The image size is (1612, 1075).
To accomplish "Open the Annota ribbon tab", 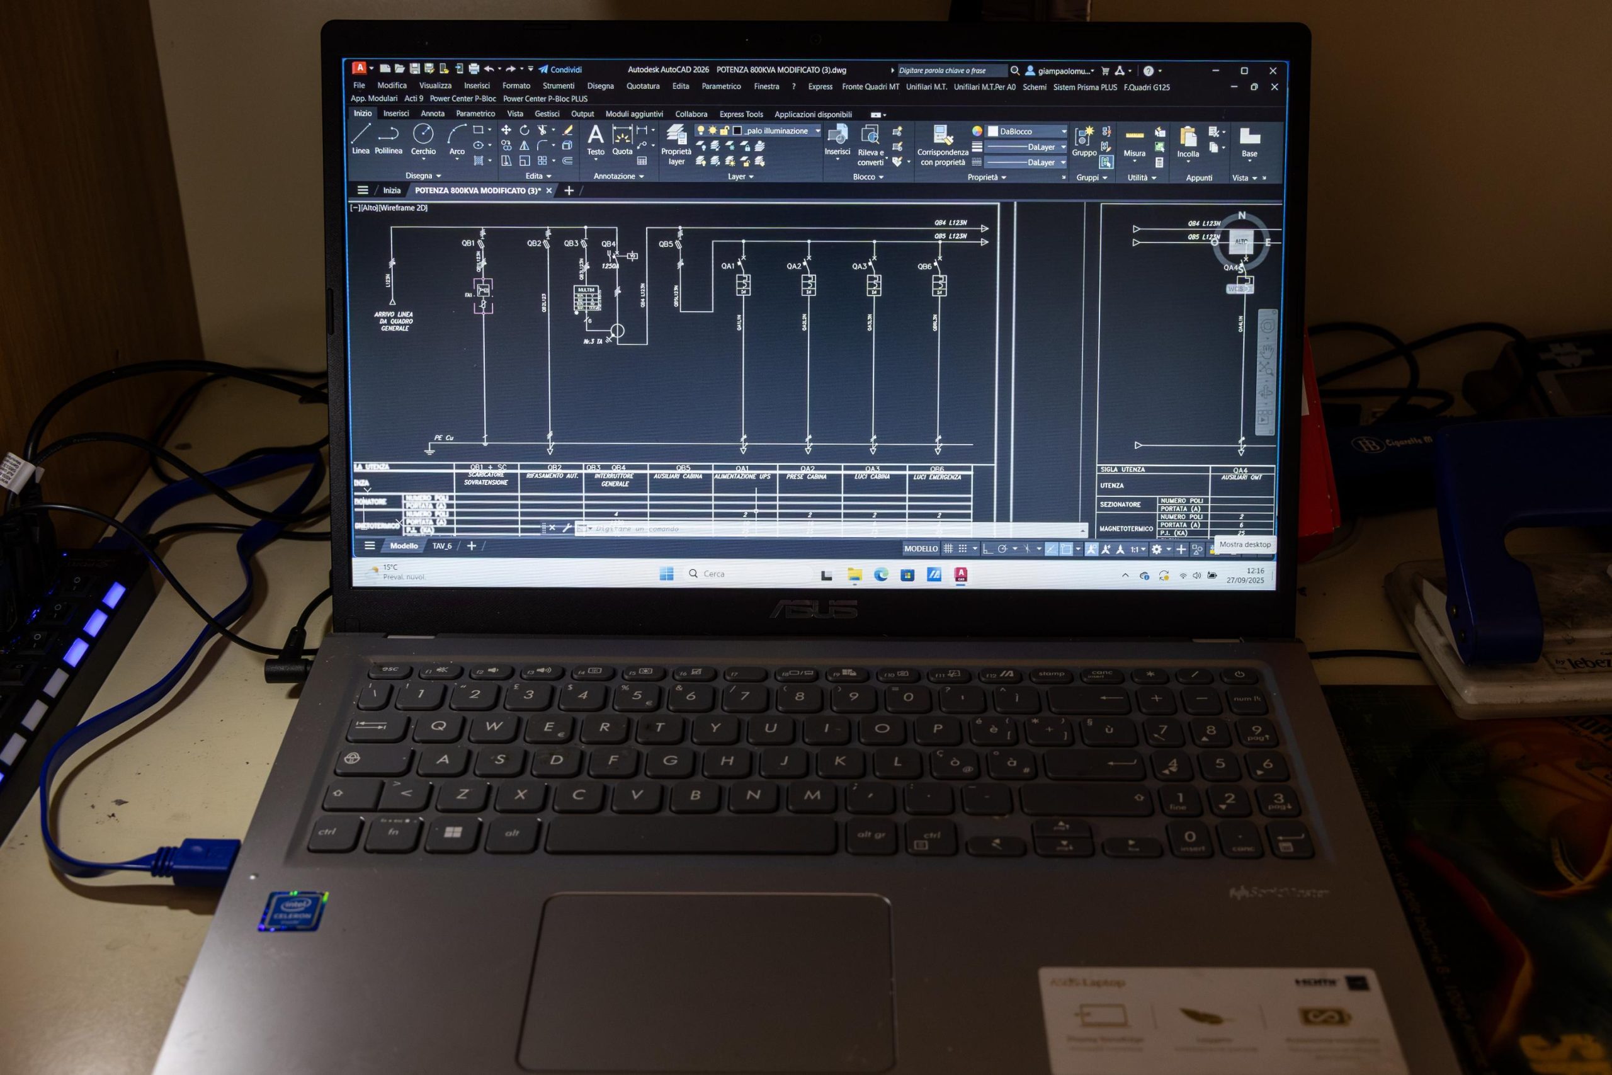I will [x=433, y=114].
